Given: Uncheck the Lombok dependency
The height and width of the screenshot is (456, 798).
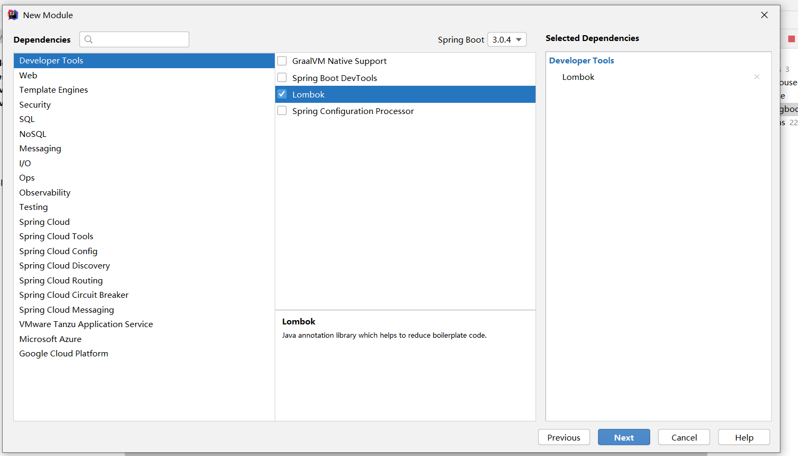Looking at the screenshot, I should click(x=282, y=94).
